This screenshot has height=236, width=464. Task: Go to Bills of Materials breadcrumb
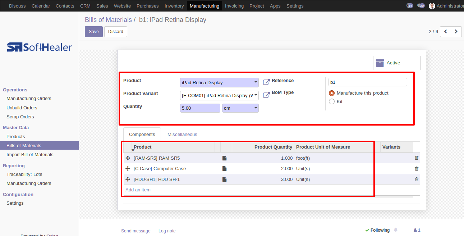(x=108, y=20)
